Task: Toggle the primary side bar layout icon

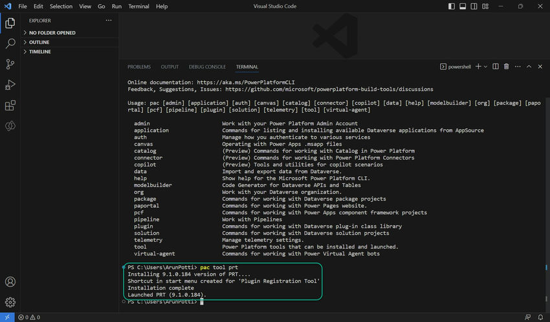Action: 452,6
